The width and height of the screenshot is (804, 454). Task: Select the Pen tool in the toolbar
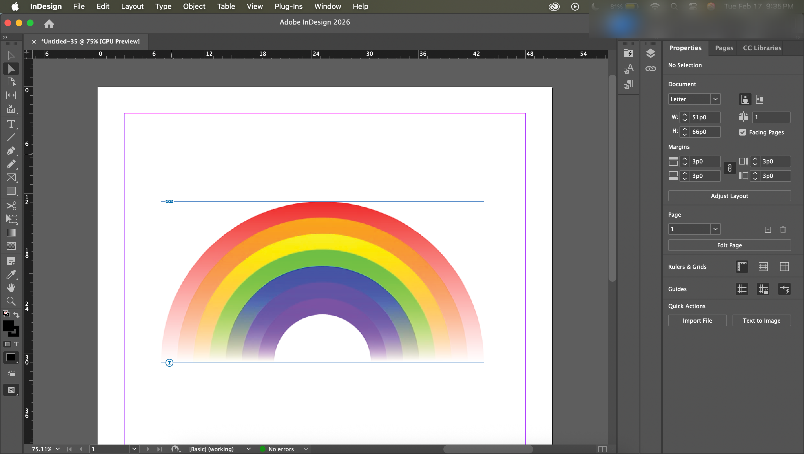pyautogui.click(x=11, y=151)
